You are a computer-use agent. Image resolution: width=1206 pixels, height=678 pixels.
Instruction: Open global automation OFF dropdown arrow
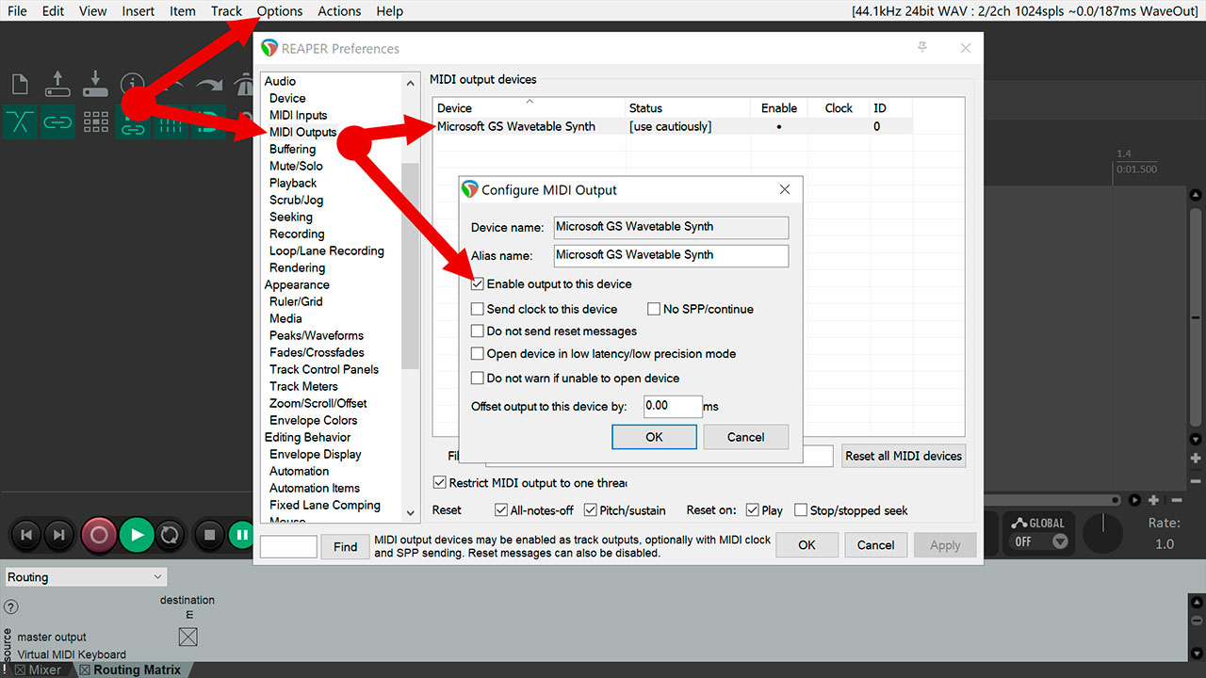(1060, 541)
